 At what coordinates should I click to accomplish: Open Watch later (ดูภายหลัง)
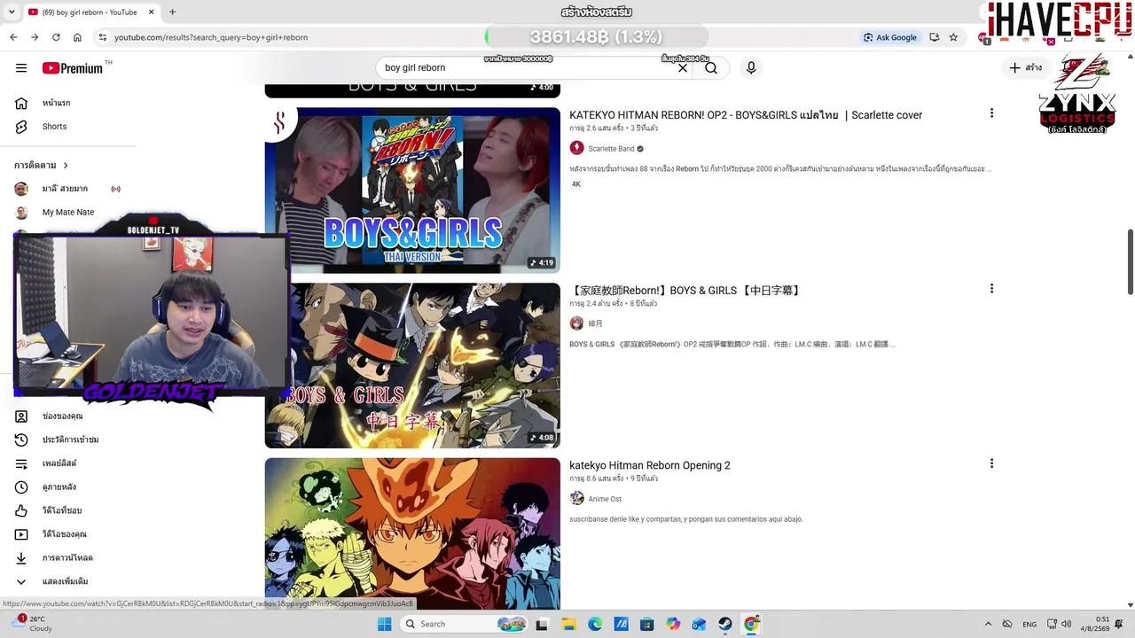(59, 487)
